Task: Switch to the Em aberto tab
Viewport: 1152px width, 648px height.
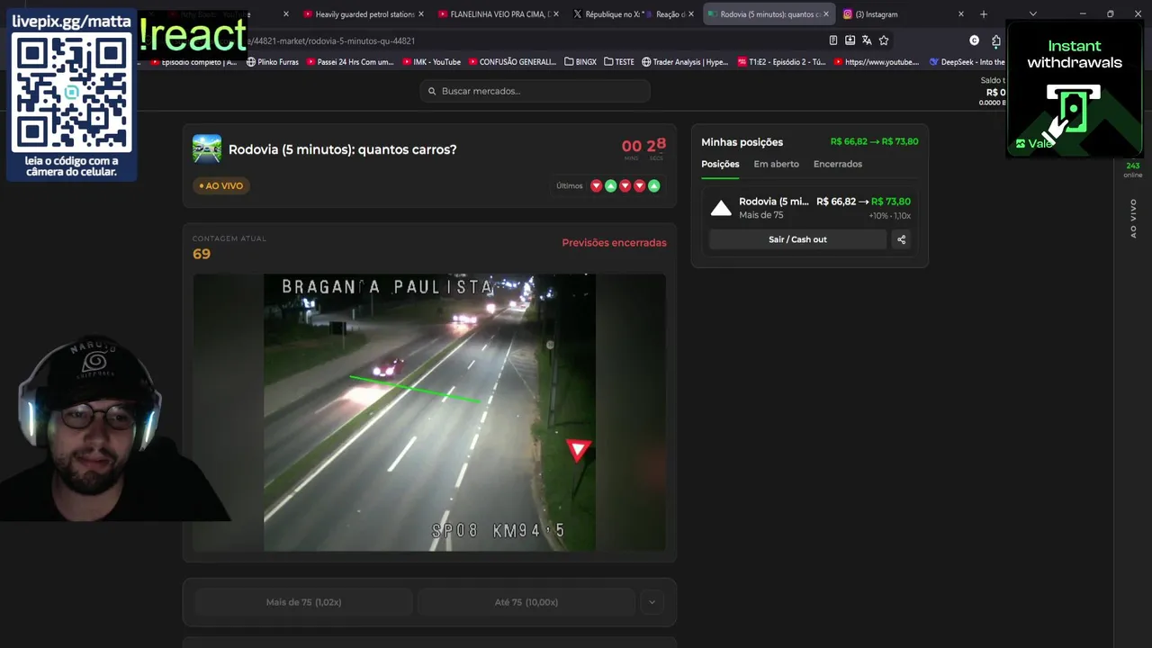Action: point(776,164)
